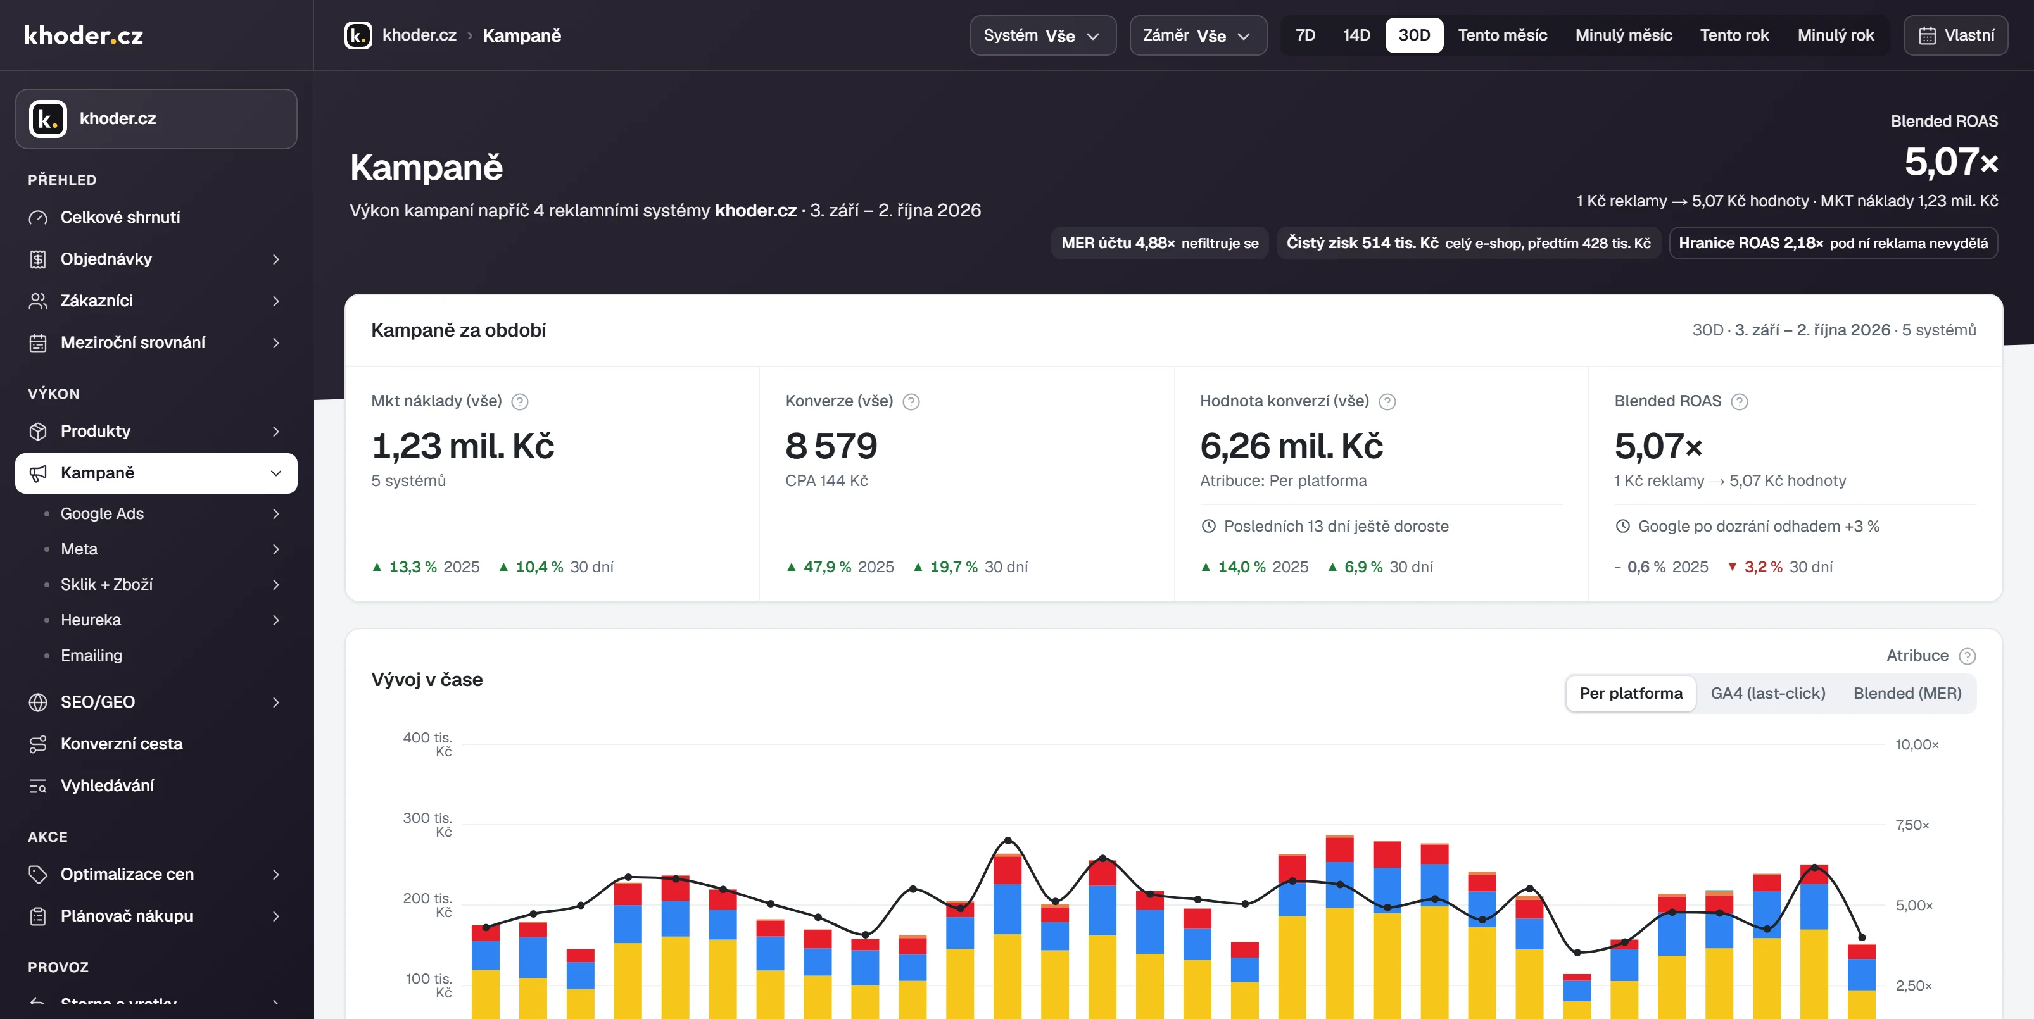Screen dimensions: 2034x1019
Task: Click the Konverzní cesta route icon
Action: tap(38, 744)
